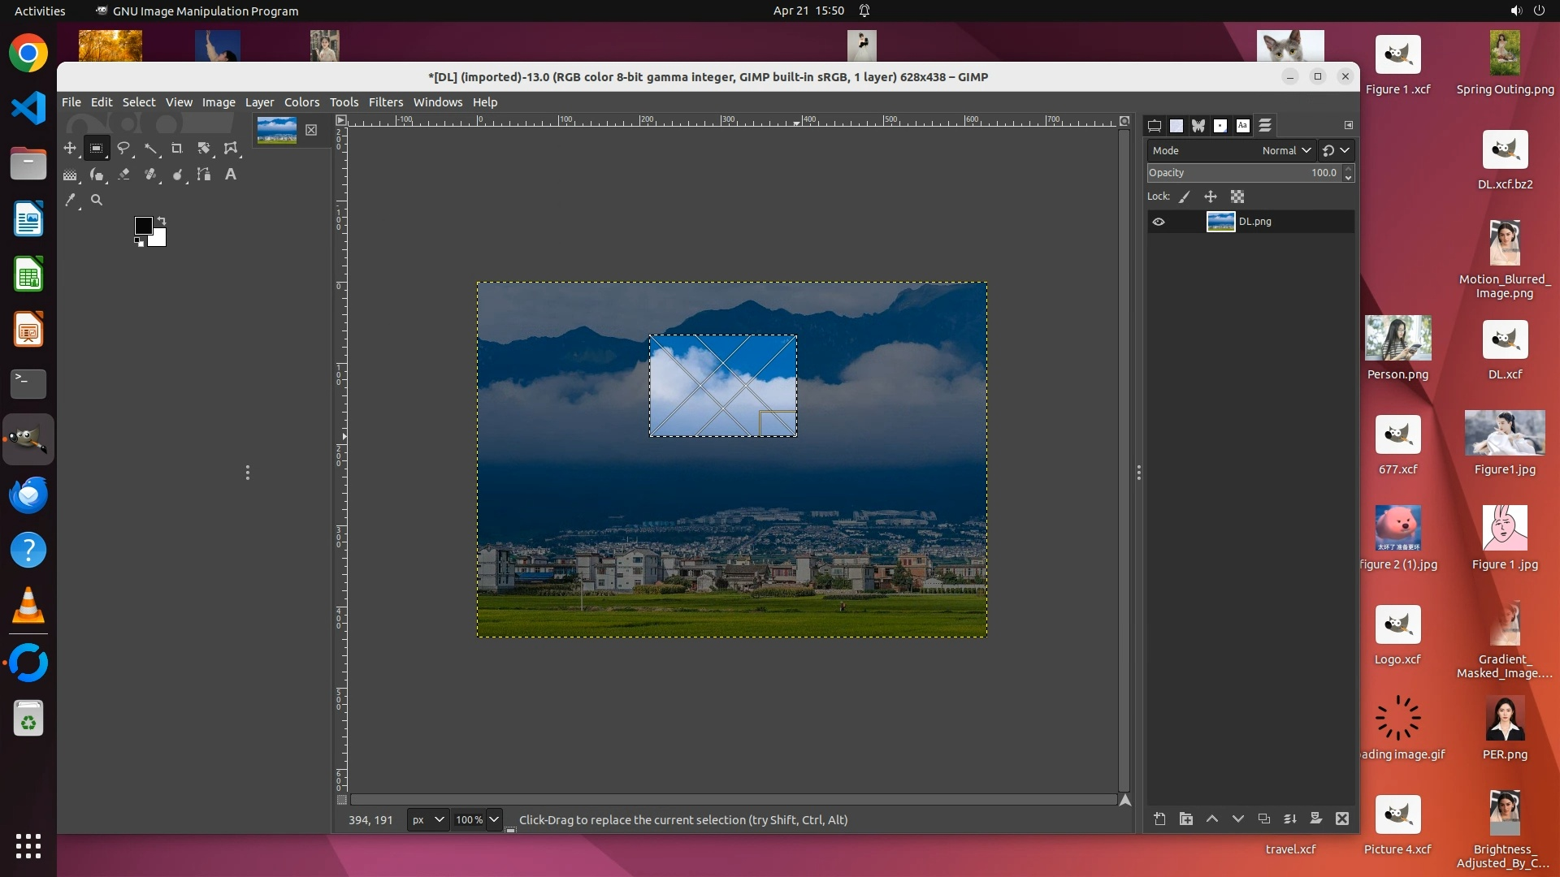The image size is (1560, 877).
Task: Select the Paths tool
Action: point(204,175)
